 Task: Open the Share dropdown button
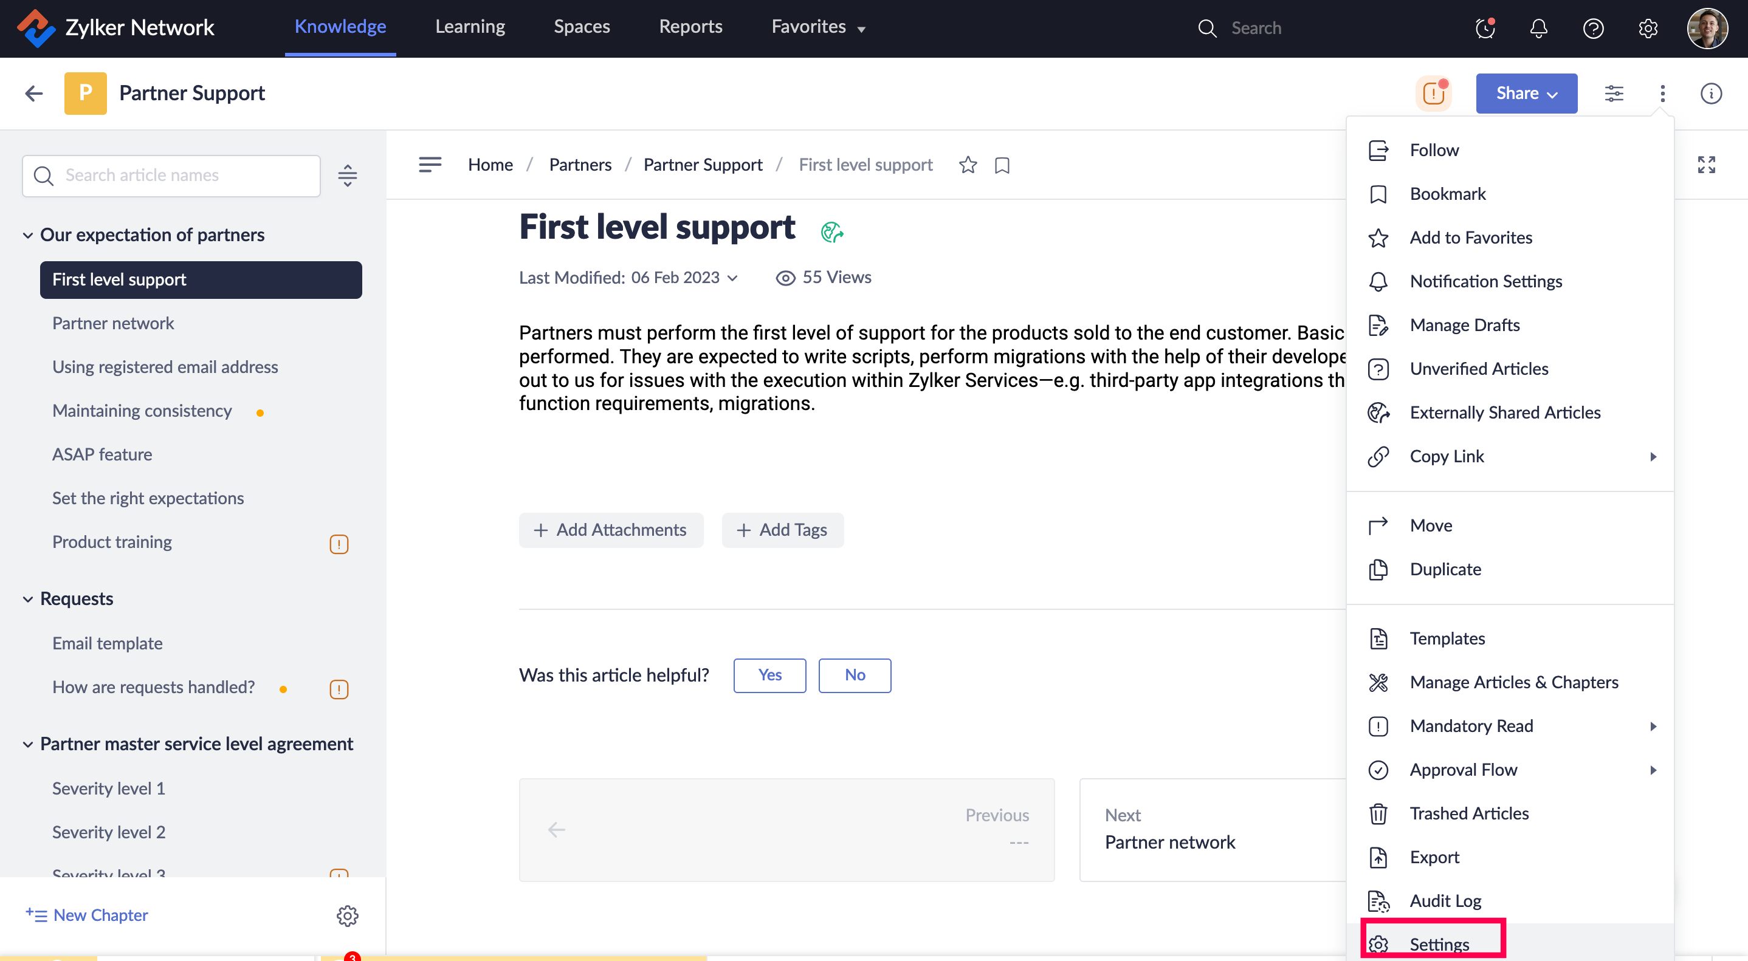[x=1526, y=94]
